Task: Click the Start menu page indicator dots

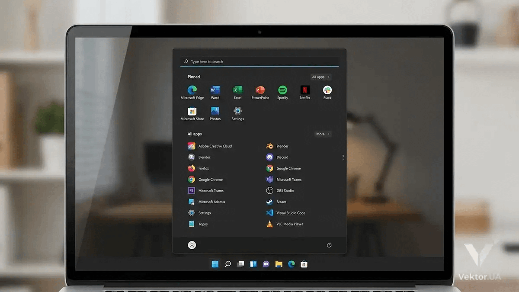Action: point(343,157)
